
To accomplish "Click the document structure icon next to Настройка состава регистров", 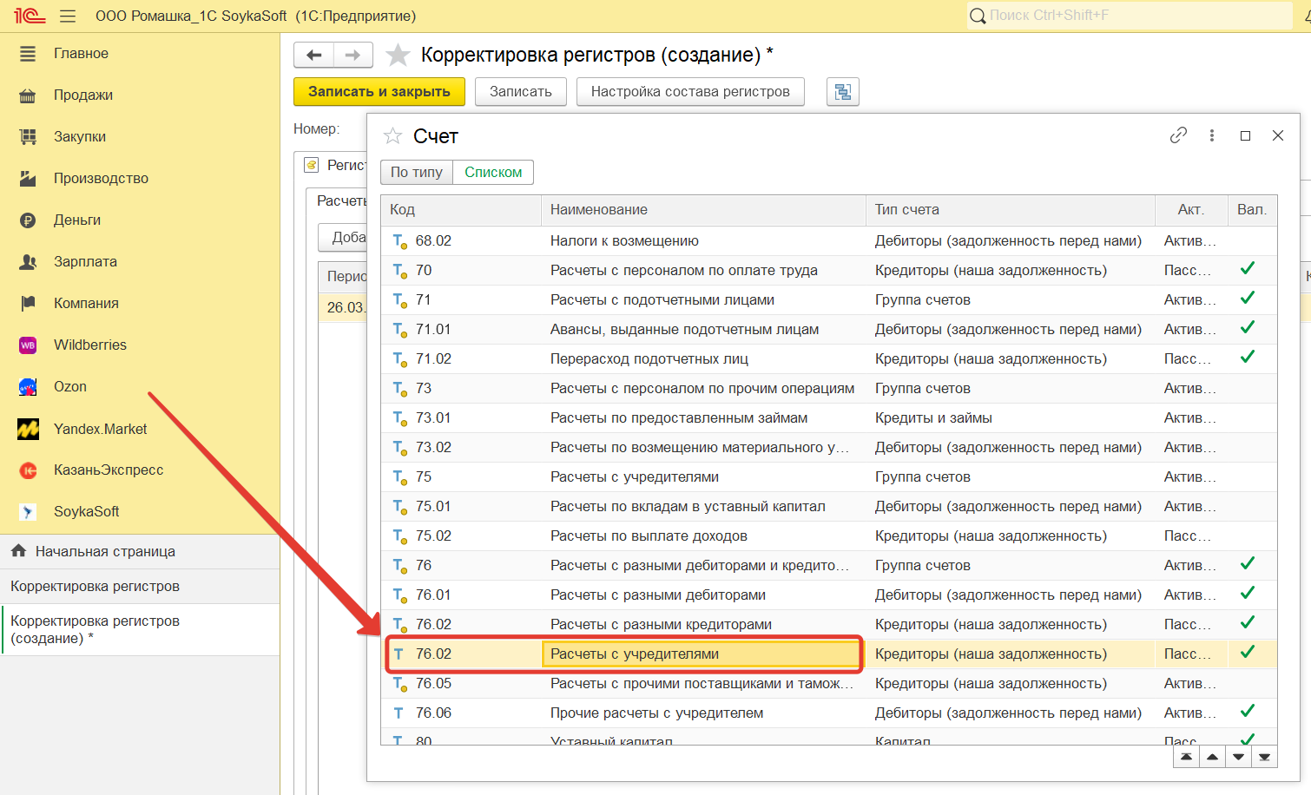I will tap(842, 92).
